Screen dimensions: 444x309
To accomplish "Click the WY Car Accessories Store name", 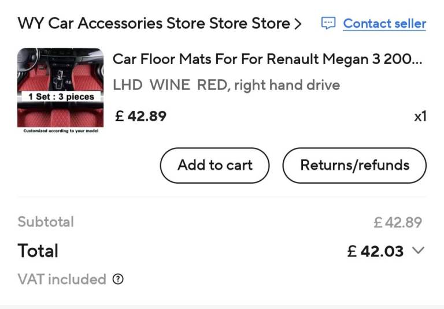I will [x=154, y=24].
